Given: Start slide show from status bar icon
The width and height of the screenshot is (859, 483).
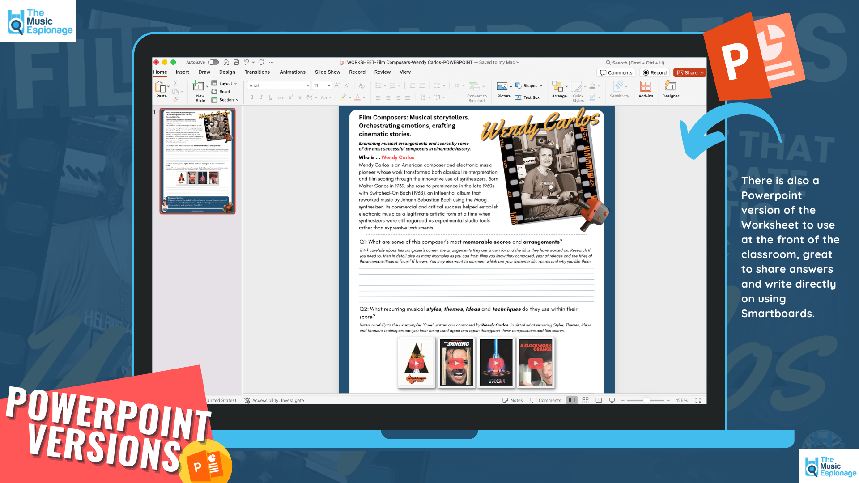Looking at the screenshot, I should pos(612,400).
